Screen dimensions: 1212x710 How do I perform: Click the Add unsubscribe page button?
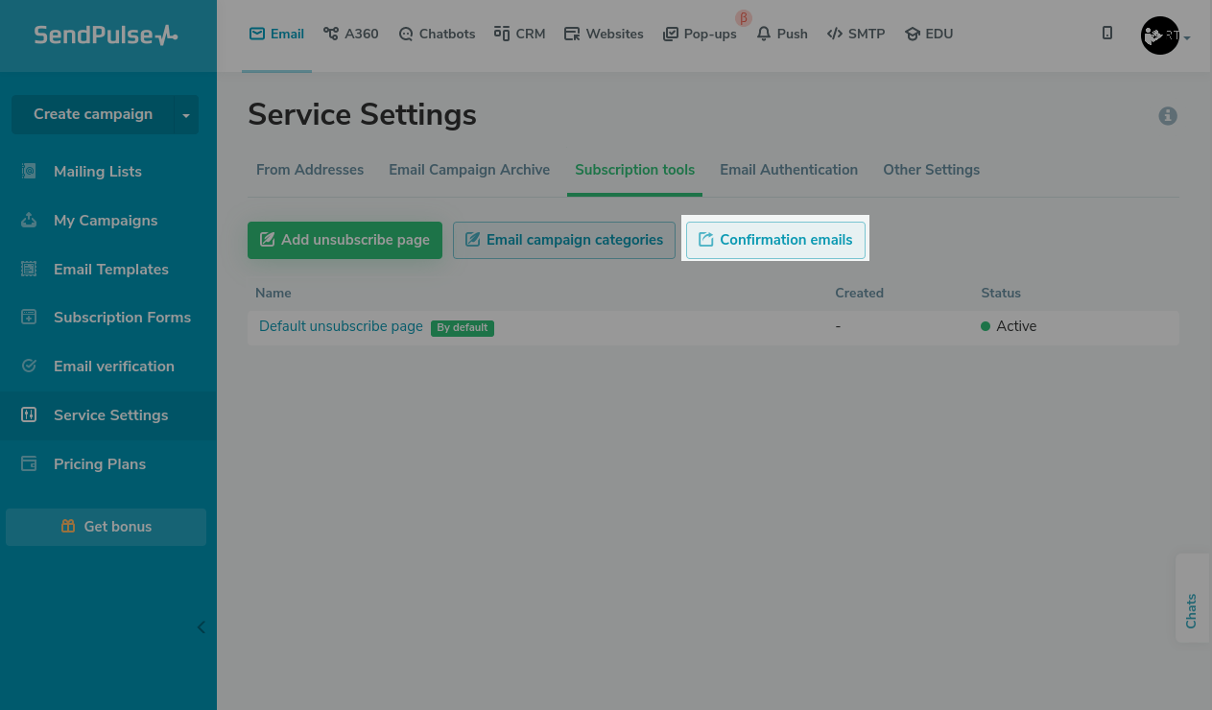345,240
